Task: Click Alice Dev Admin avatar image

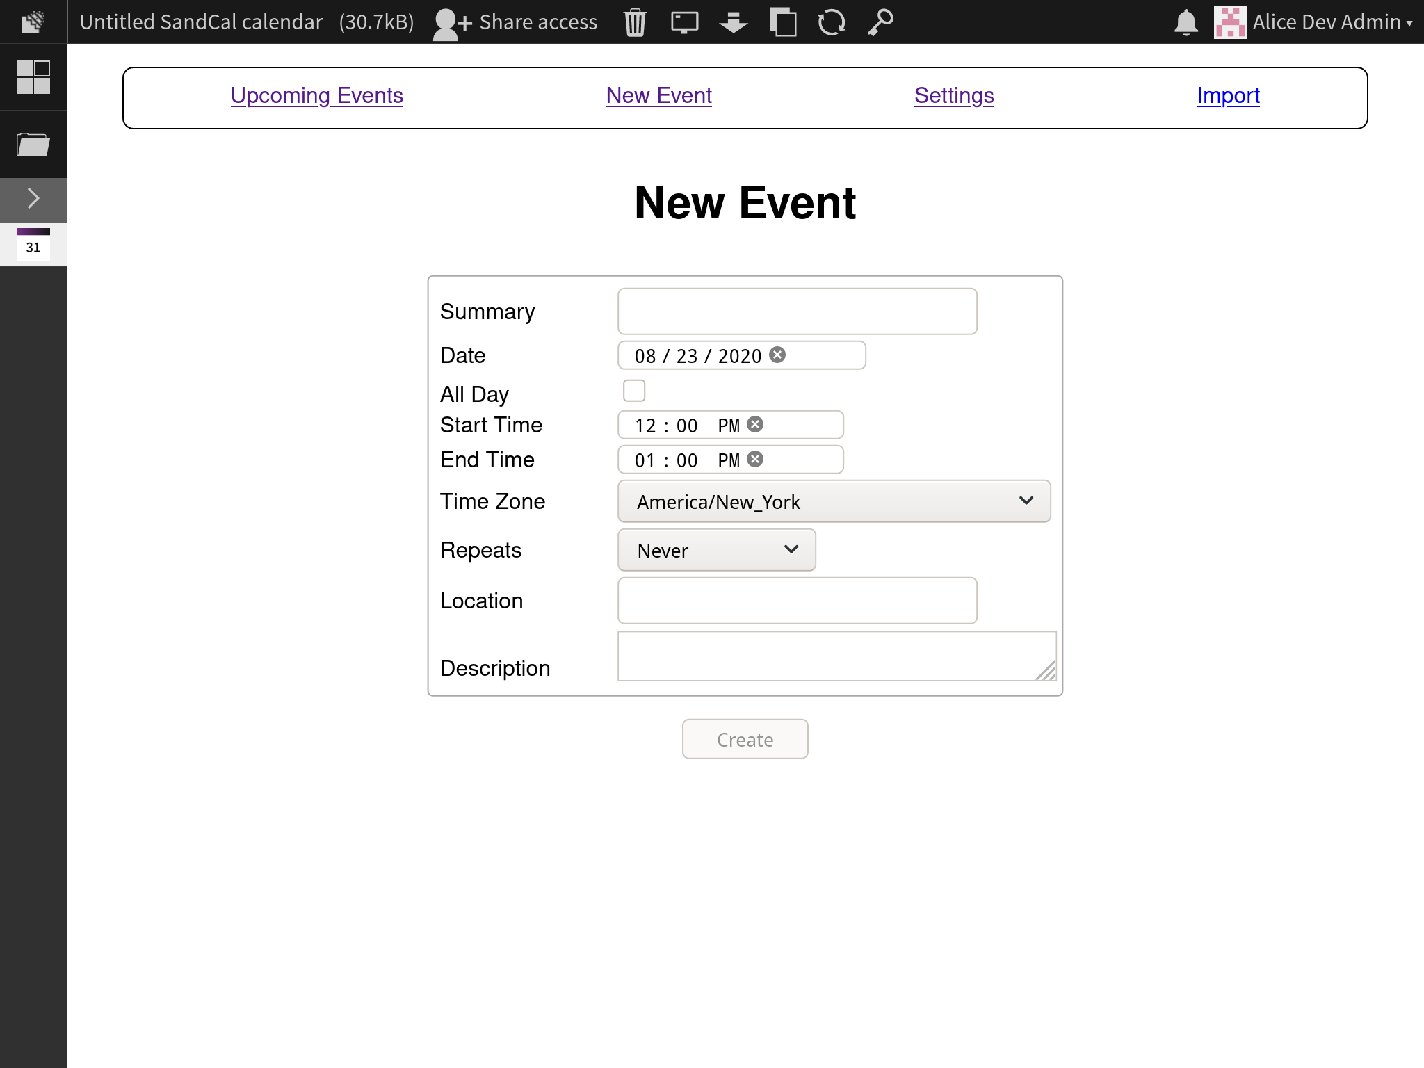Action: click(x=1230, y=22)
